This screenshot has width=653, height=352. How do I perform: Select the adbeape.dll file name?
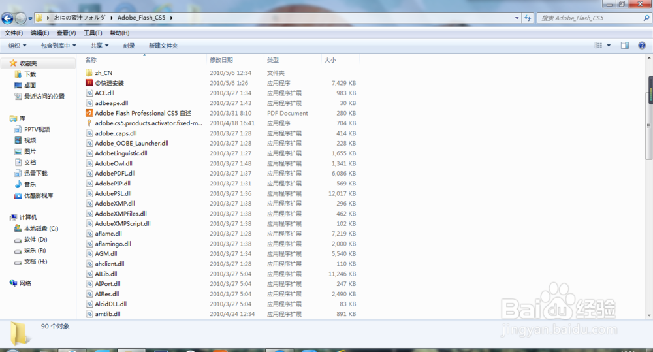click(x=112, y=103)
